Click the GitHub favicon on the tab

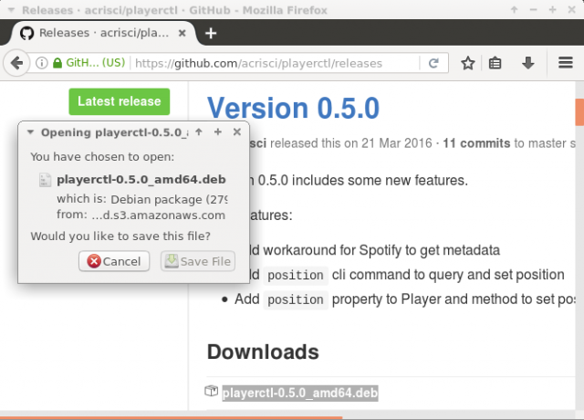[26, 33]
